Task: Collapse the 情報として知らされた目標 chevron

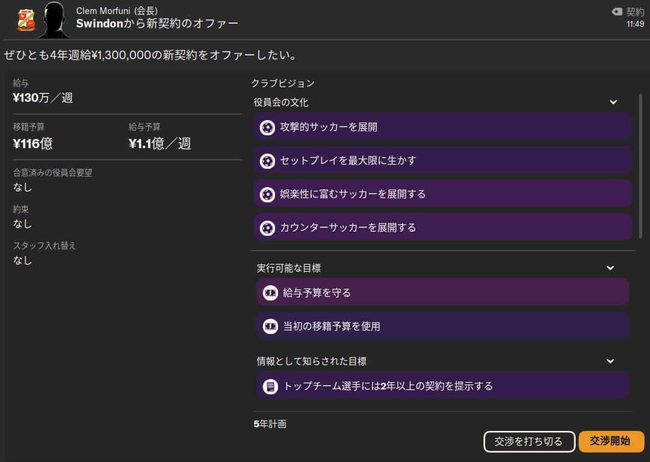Action: click(x=610, y=361)
